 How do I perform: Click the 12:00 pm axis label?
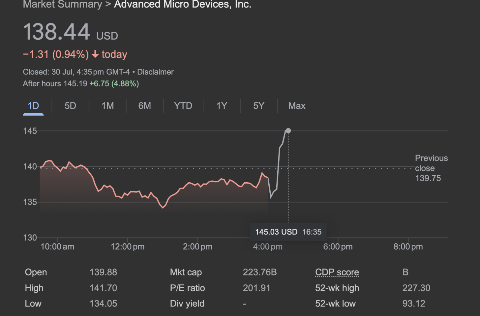pos(128,247)
